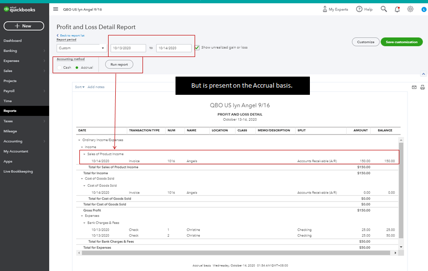This screenshot has height=271, width=428.
Task: Print the report using printer icon
Action: point(423,88)
